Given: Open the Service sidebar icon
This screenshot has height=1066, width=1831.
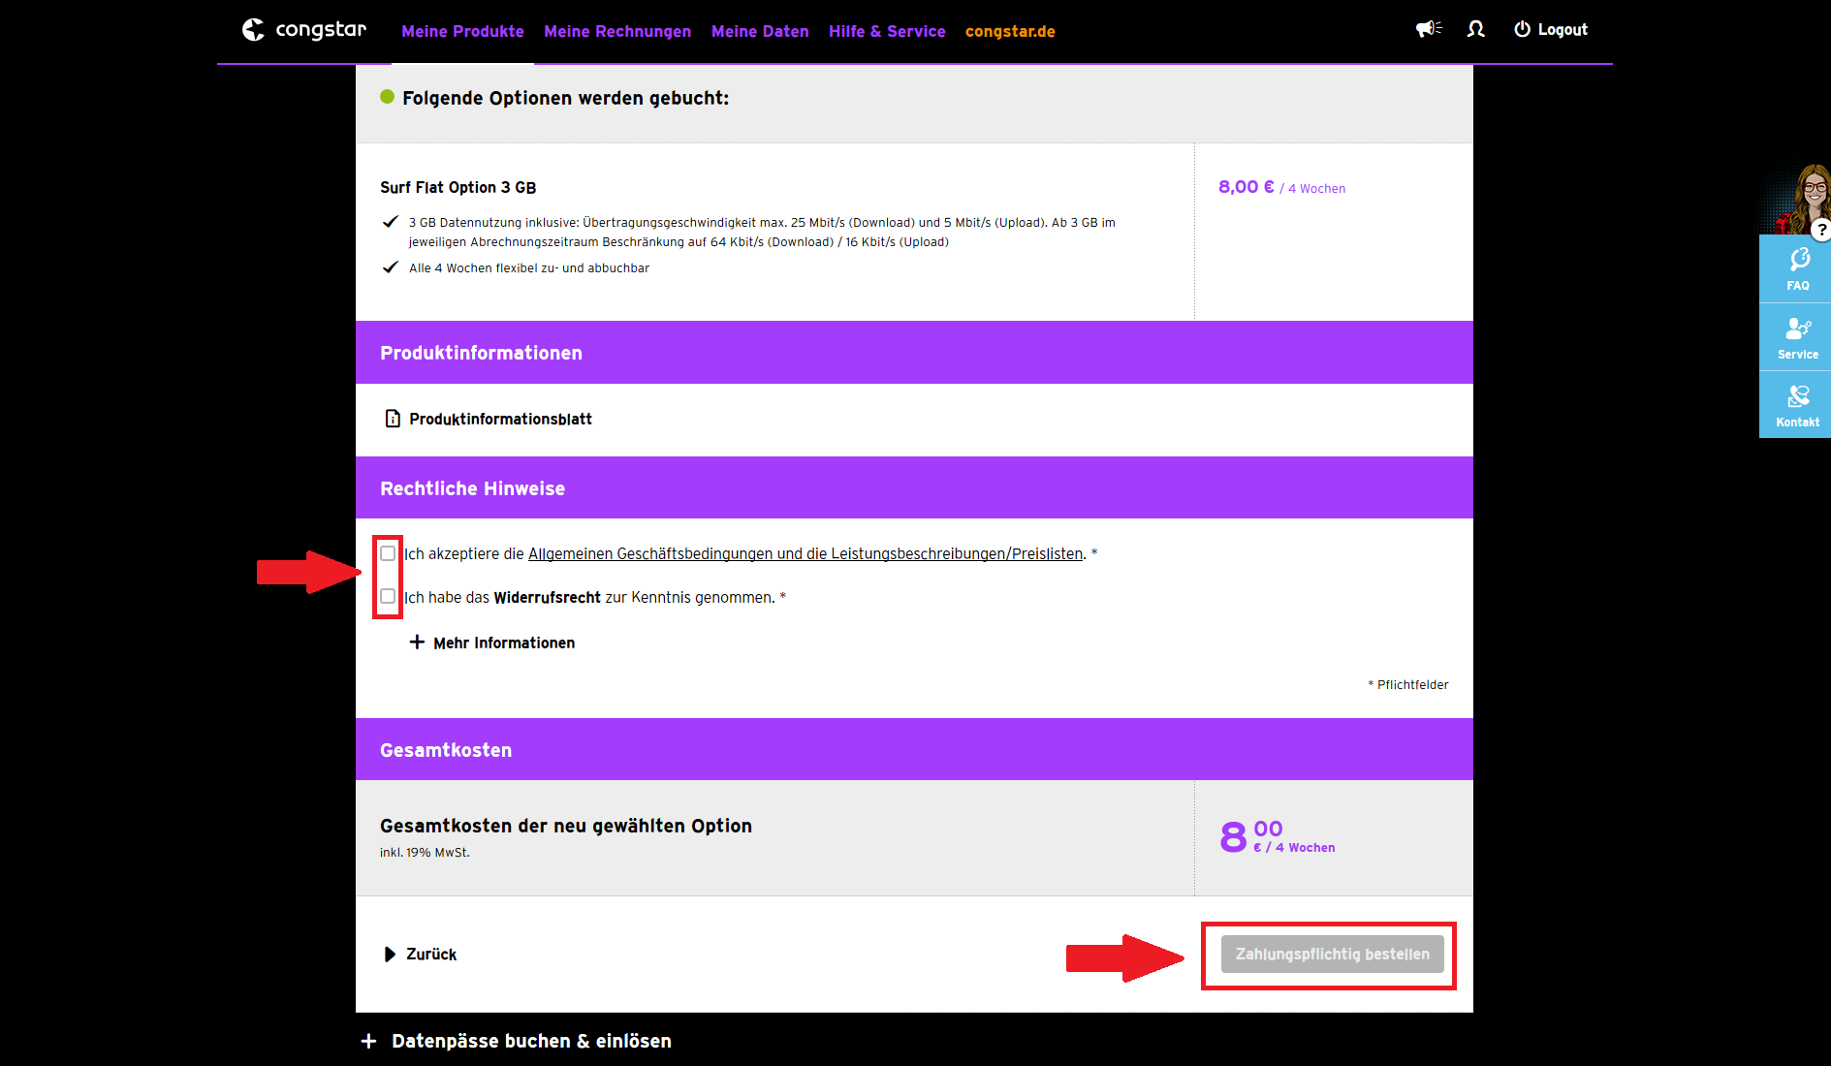Looking at the screenshot, I should pyautogui.click(x=1798, y=337).
